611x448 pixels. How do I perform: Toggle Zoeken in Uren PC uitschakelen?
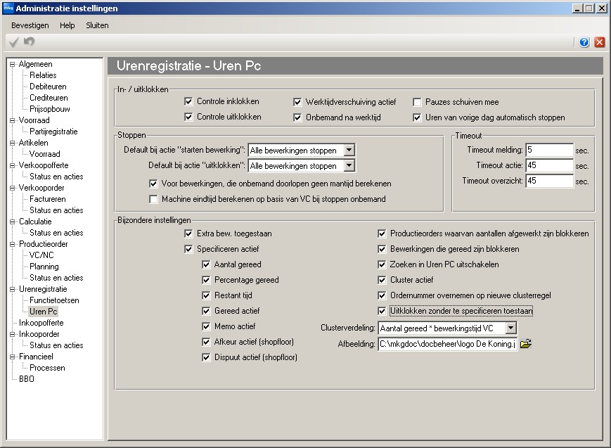click(382, 264)
